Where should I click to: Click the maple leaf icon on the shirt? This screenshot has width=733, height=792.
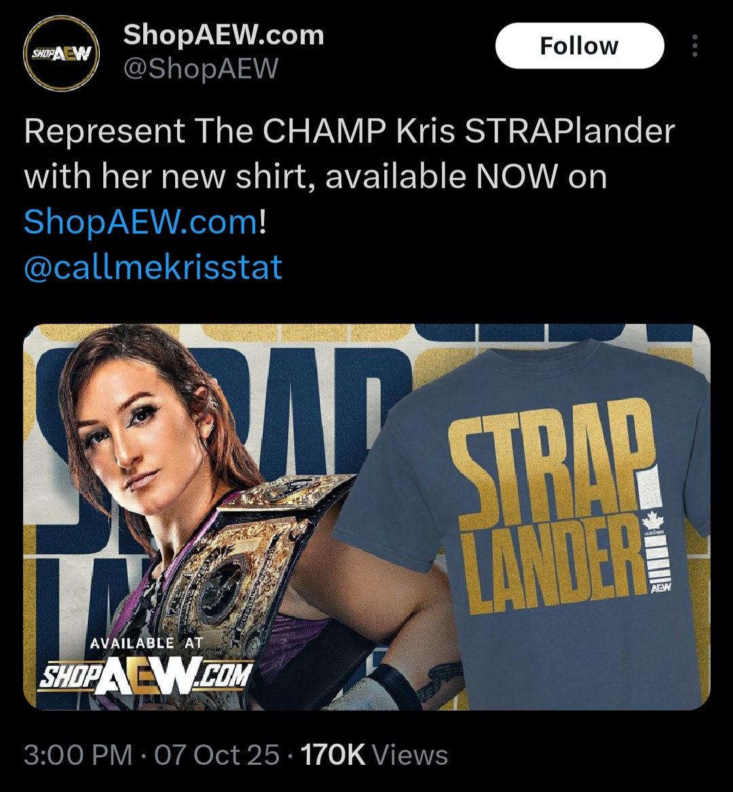655,521
